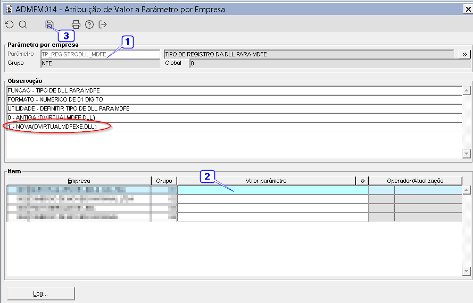The width and height of the screenshot is (473, 303).
Task: Click the Parâmetro input field
Action: pyautogui.click(x=100, y=54)
